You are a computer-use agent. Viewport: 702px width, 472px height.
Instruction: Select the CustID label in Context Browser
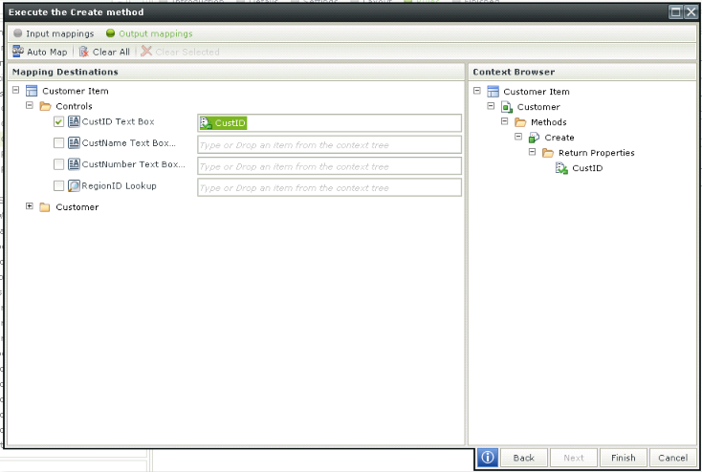pos(587,168)
